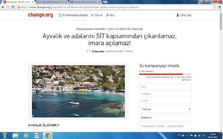
Task: Click the browser back arrow
Action: point(3,7)
